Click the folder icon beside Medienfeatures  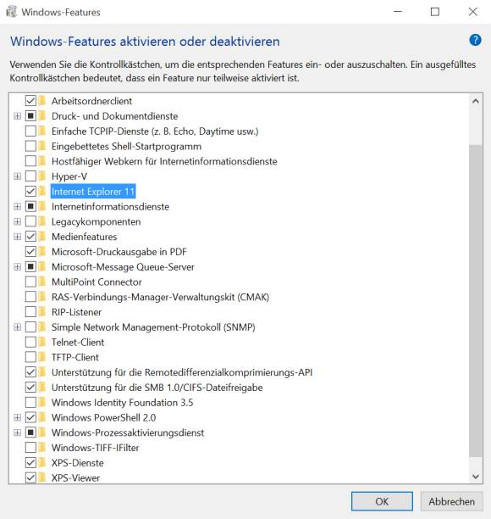pyautogui.click(x=42, y=237)
